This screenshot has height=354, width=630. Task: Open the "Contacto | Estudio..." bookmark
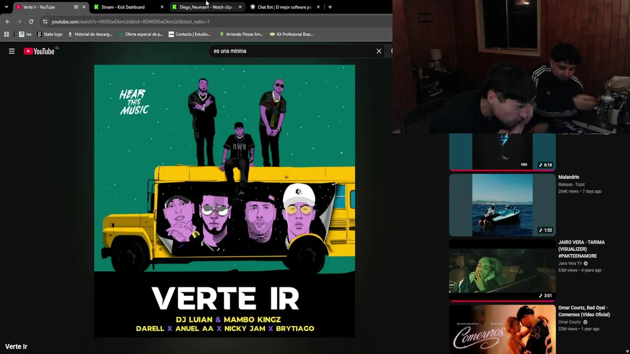click(189, 34)
